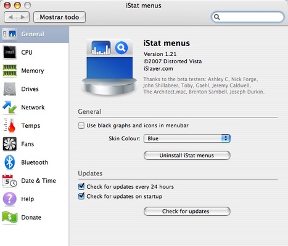288x246 pixels.
Task: Open the Help section label
Action: coord(28,199)
